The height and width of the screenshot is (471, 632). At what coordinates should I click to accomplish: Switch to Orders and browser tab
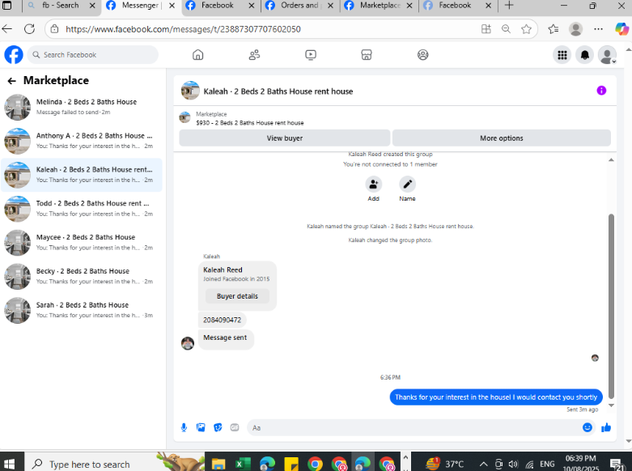coord(300,6)
